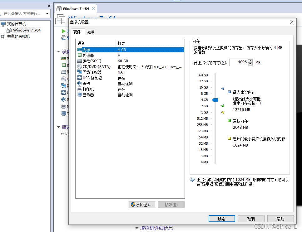Screen dimensions: 302x232
Task: Confirm settings with the 确定 button
Action: coord(222,219)
